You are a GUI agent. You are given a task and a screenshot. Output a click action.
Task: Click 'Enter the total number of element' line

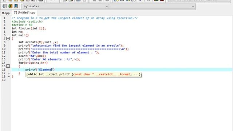click(59, 52)
